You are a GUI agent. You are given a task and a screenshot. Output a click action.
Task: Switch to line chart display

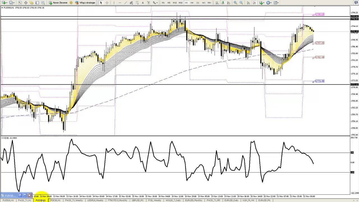click(229, 3)
